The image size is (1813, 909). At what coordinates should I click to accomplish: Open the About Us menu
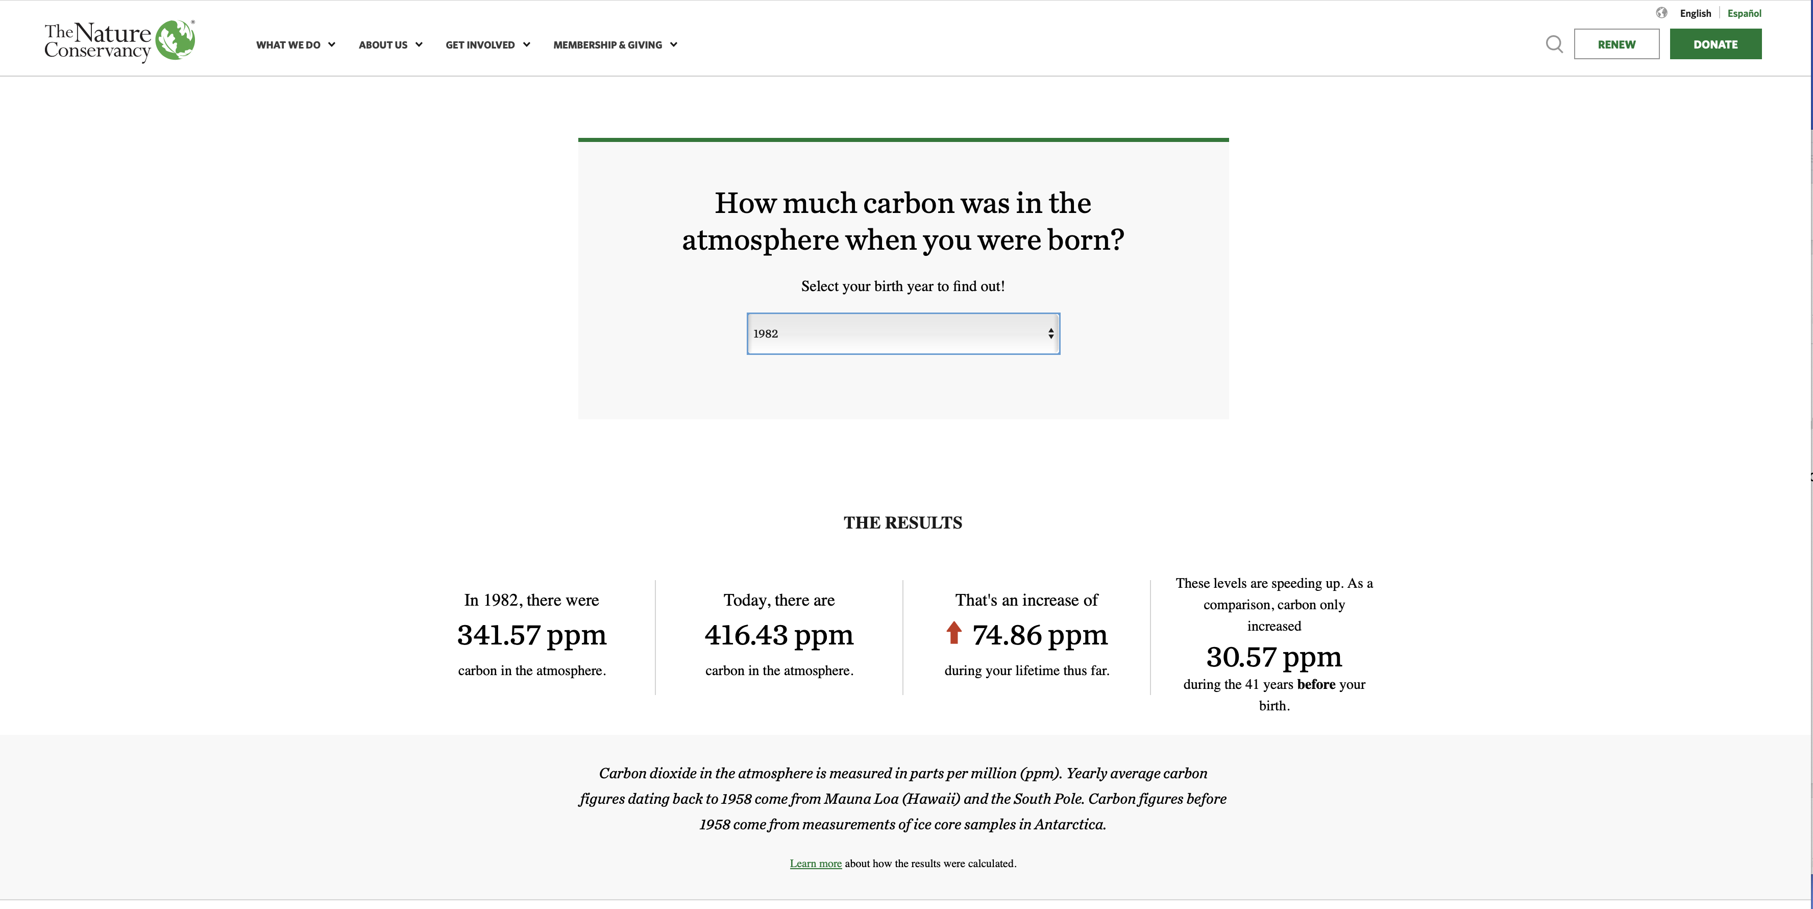pyautogui.click(x=383, y=44)
